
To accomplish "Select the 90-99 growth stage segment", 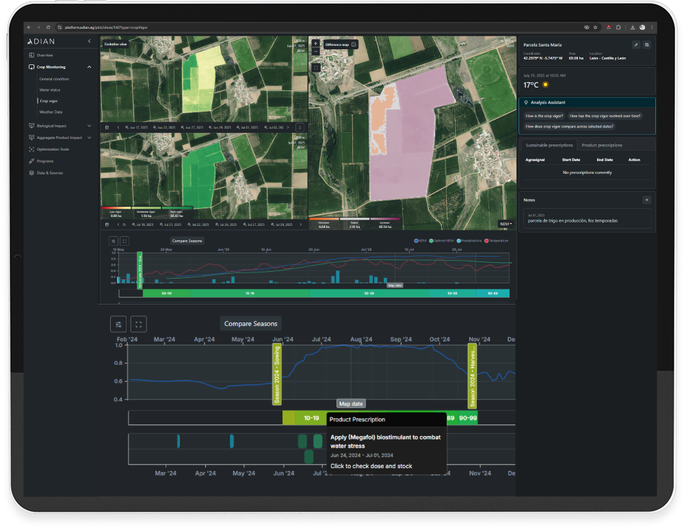I will pos(468,418).
